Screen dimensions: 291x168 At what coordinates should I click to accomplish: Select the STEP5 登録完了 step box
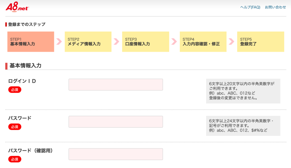click(x=261, y=42)
